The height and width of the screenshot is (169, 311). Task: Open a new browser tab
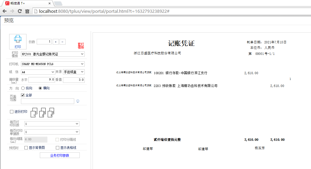pos(58,3)
